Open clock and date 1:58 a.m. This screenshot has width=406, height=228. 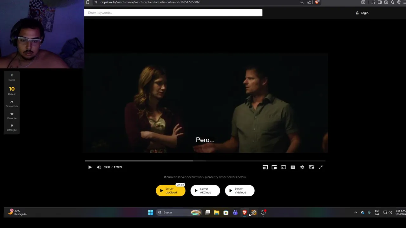pyautogui.click(x=400, y=212)
